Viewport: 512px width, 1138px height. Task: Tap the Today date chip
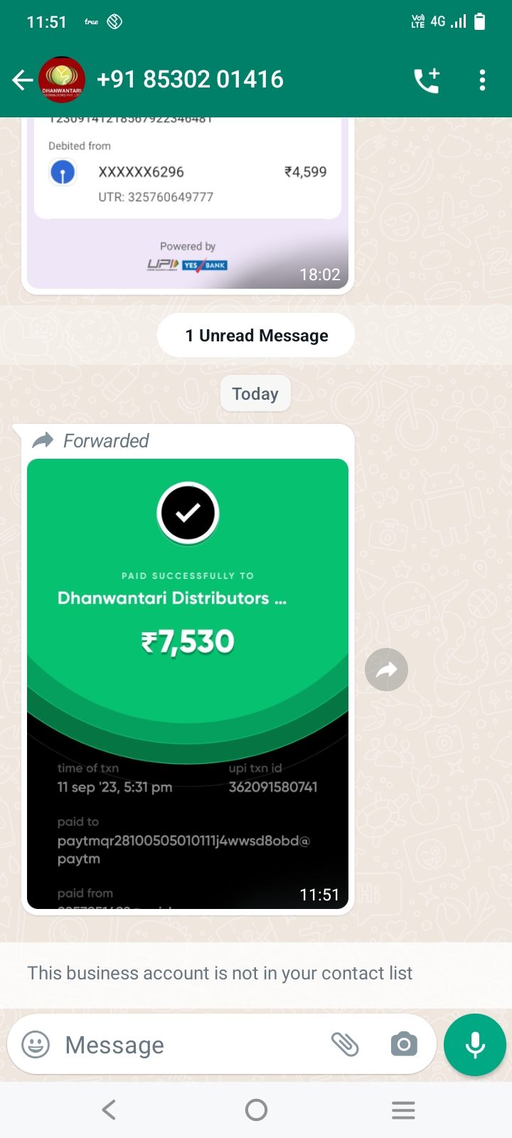pos(255,393)
